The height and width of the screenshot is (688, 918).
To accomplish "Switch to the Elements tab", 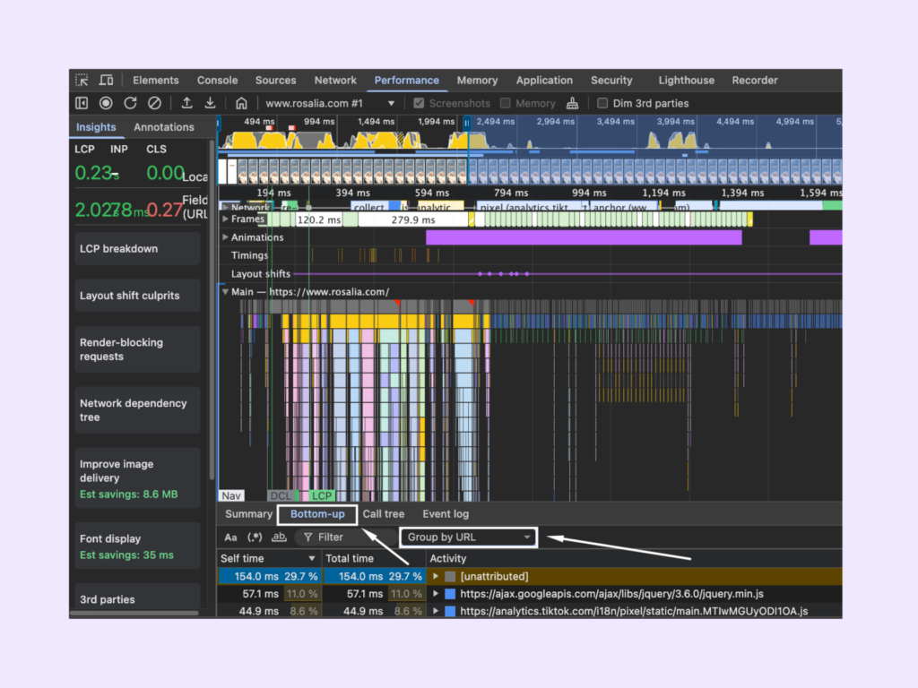I will [156, 80].
